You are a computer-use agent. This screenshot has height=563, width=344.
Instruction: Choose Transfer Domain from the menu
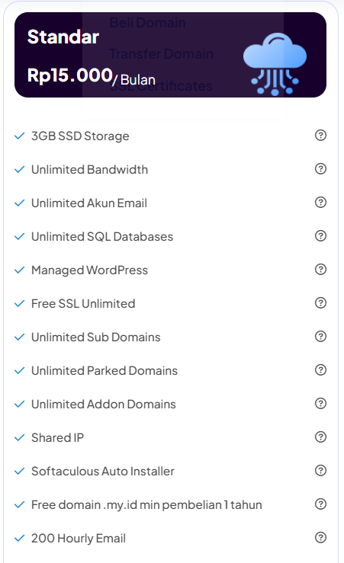pos(162,54)
